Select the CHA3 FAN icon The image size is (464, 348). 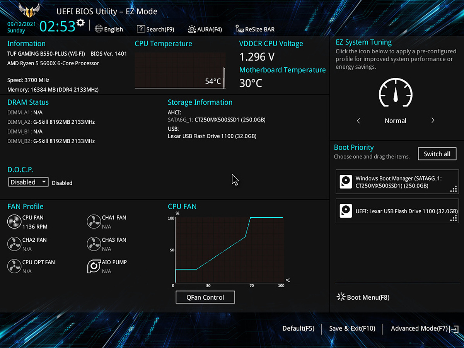[x=94, y=244]
